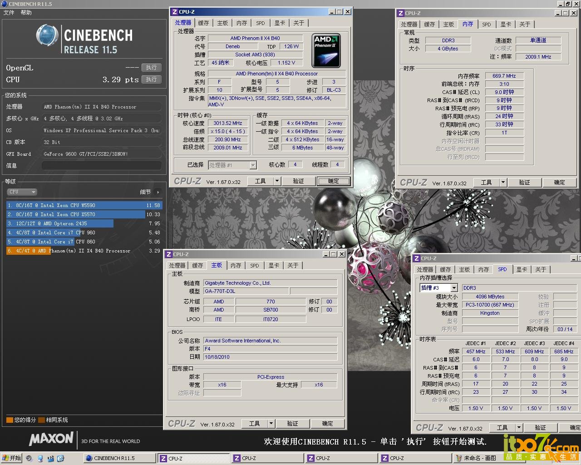Image resolution: width=581 pixels, height=465 pixels.
Task: Expand the 细节 details arrow
Action: [x=158, y=192]
